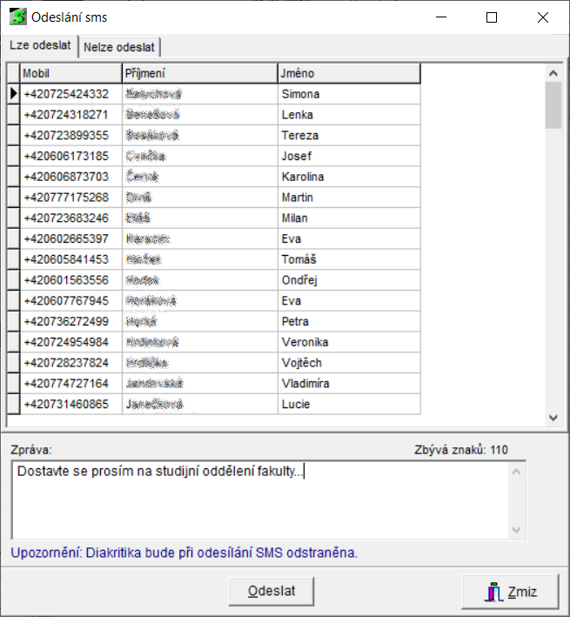This screenshot has width=570, height=617.
Task: Maximize the Odeslání sms window
Action: point(492,17)
